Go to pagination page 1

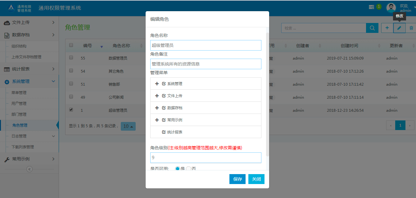click(x=400, y=125)
